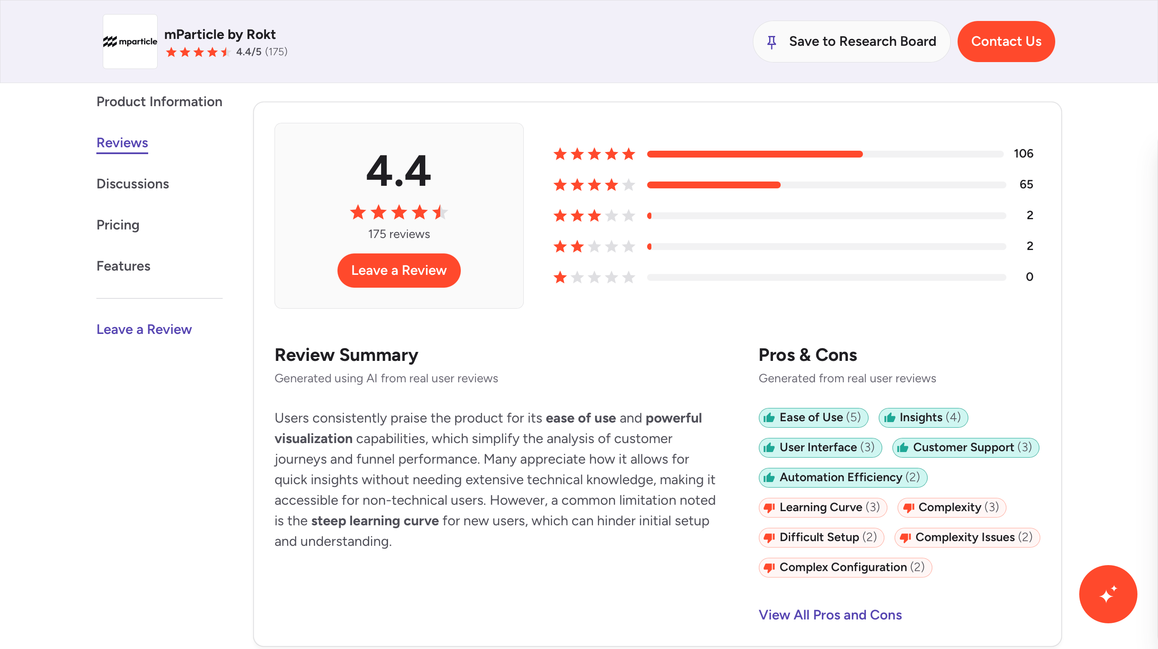This screenshot has width=1158, height=649.
Task: Click the orange Leave a Review button
Action: pos(399,270)
